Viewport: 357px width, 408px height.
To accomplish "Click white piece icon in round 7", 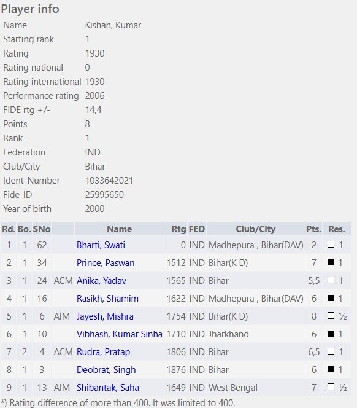I will tap(331, 351).
